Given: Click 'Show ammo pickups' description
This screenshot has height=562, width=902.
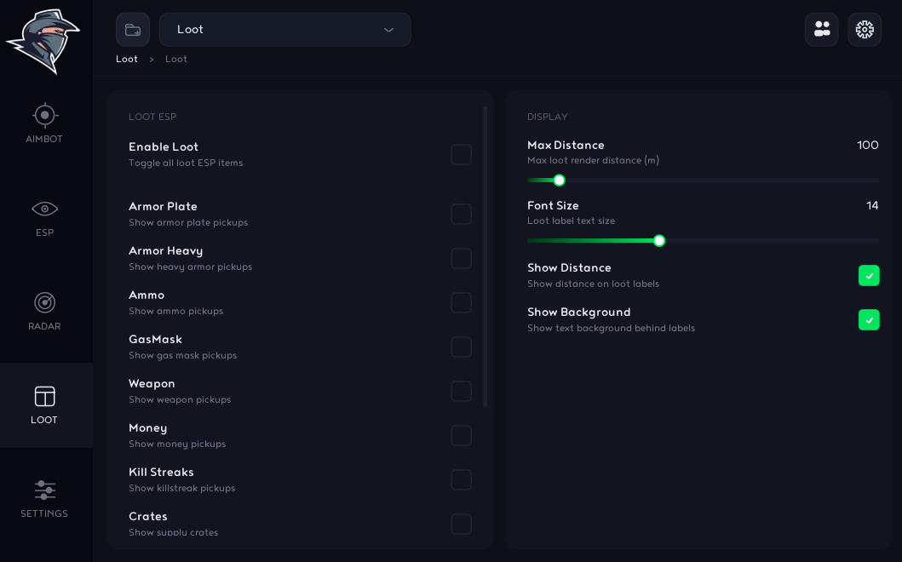Looking at the screenshot, I should pos(176,311).
